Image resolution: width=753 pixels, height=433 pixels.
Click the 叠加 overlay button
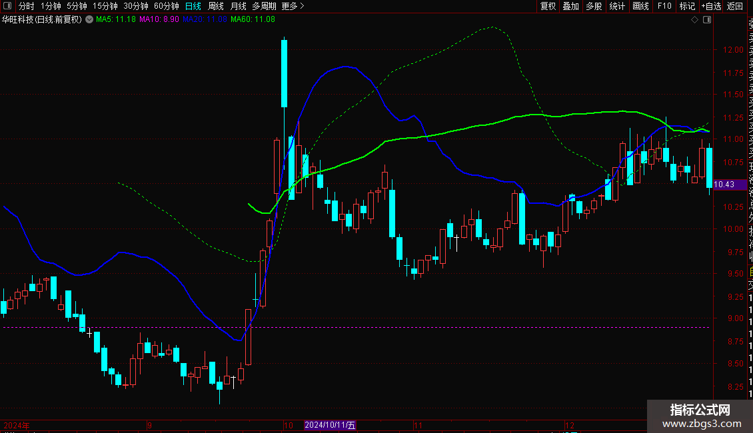[571, 6]
